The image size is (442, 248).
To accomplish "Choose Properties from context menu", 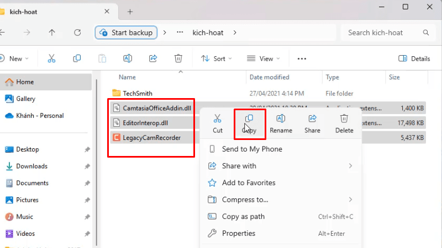I will pyautogui.click(x=239, y=233).
